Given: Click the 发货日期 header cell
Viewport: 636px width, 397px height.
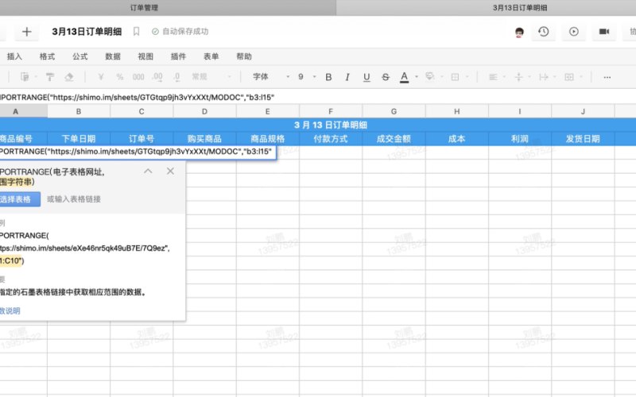Looking at the screenshot, I should [583, 139].
